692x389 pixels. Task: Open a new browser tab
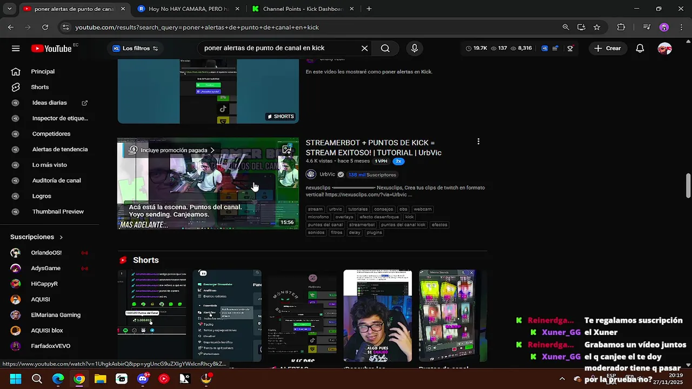pos(369,9)
